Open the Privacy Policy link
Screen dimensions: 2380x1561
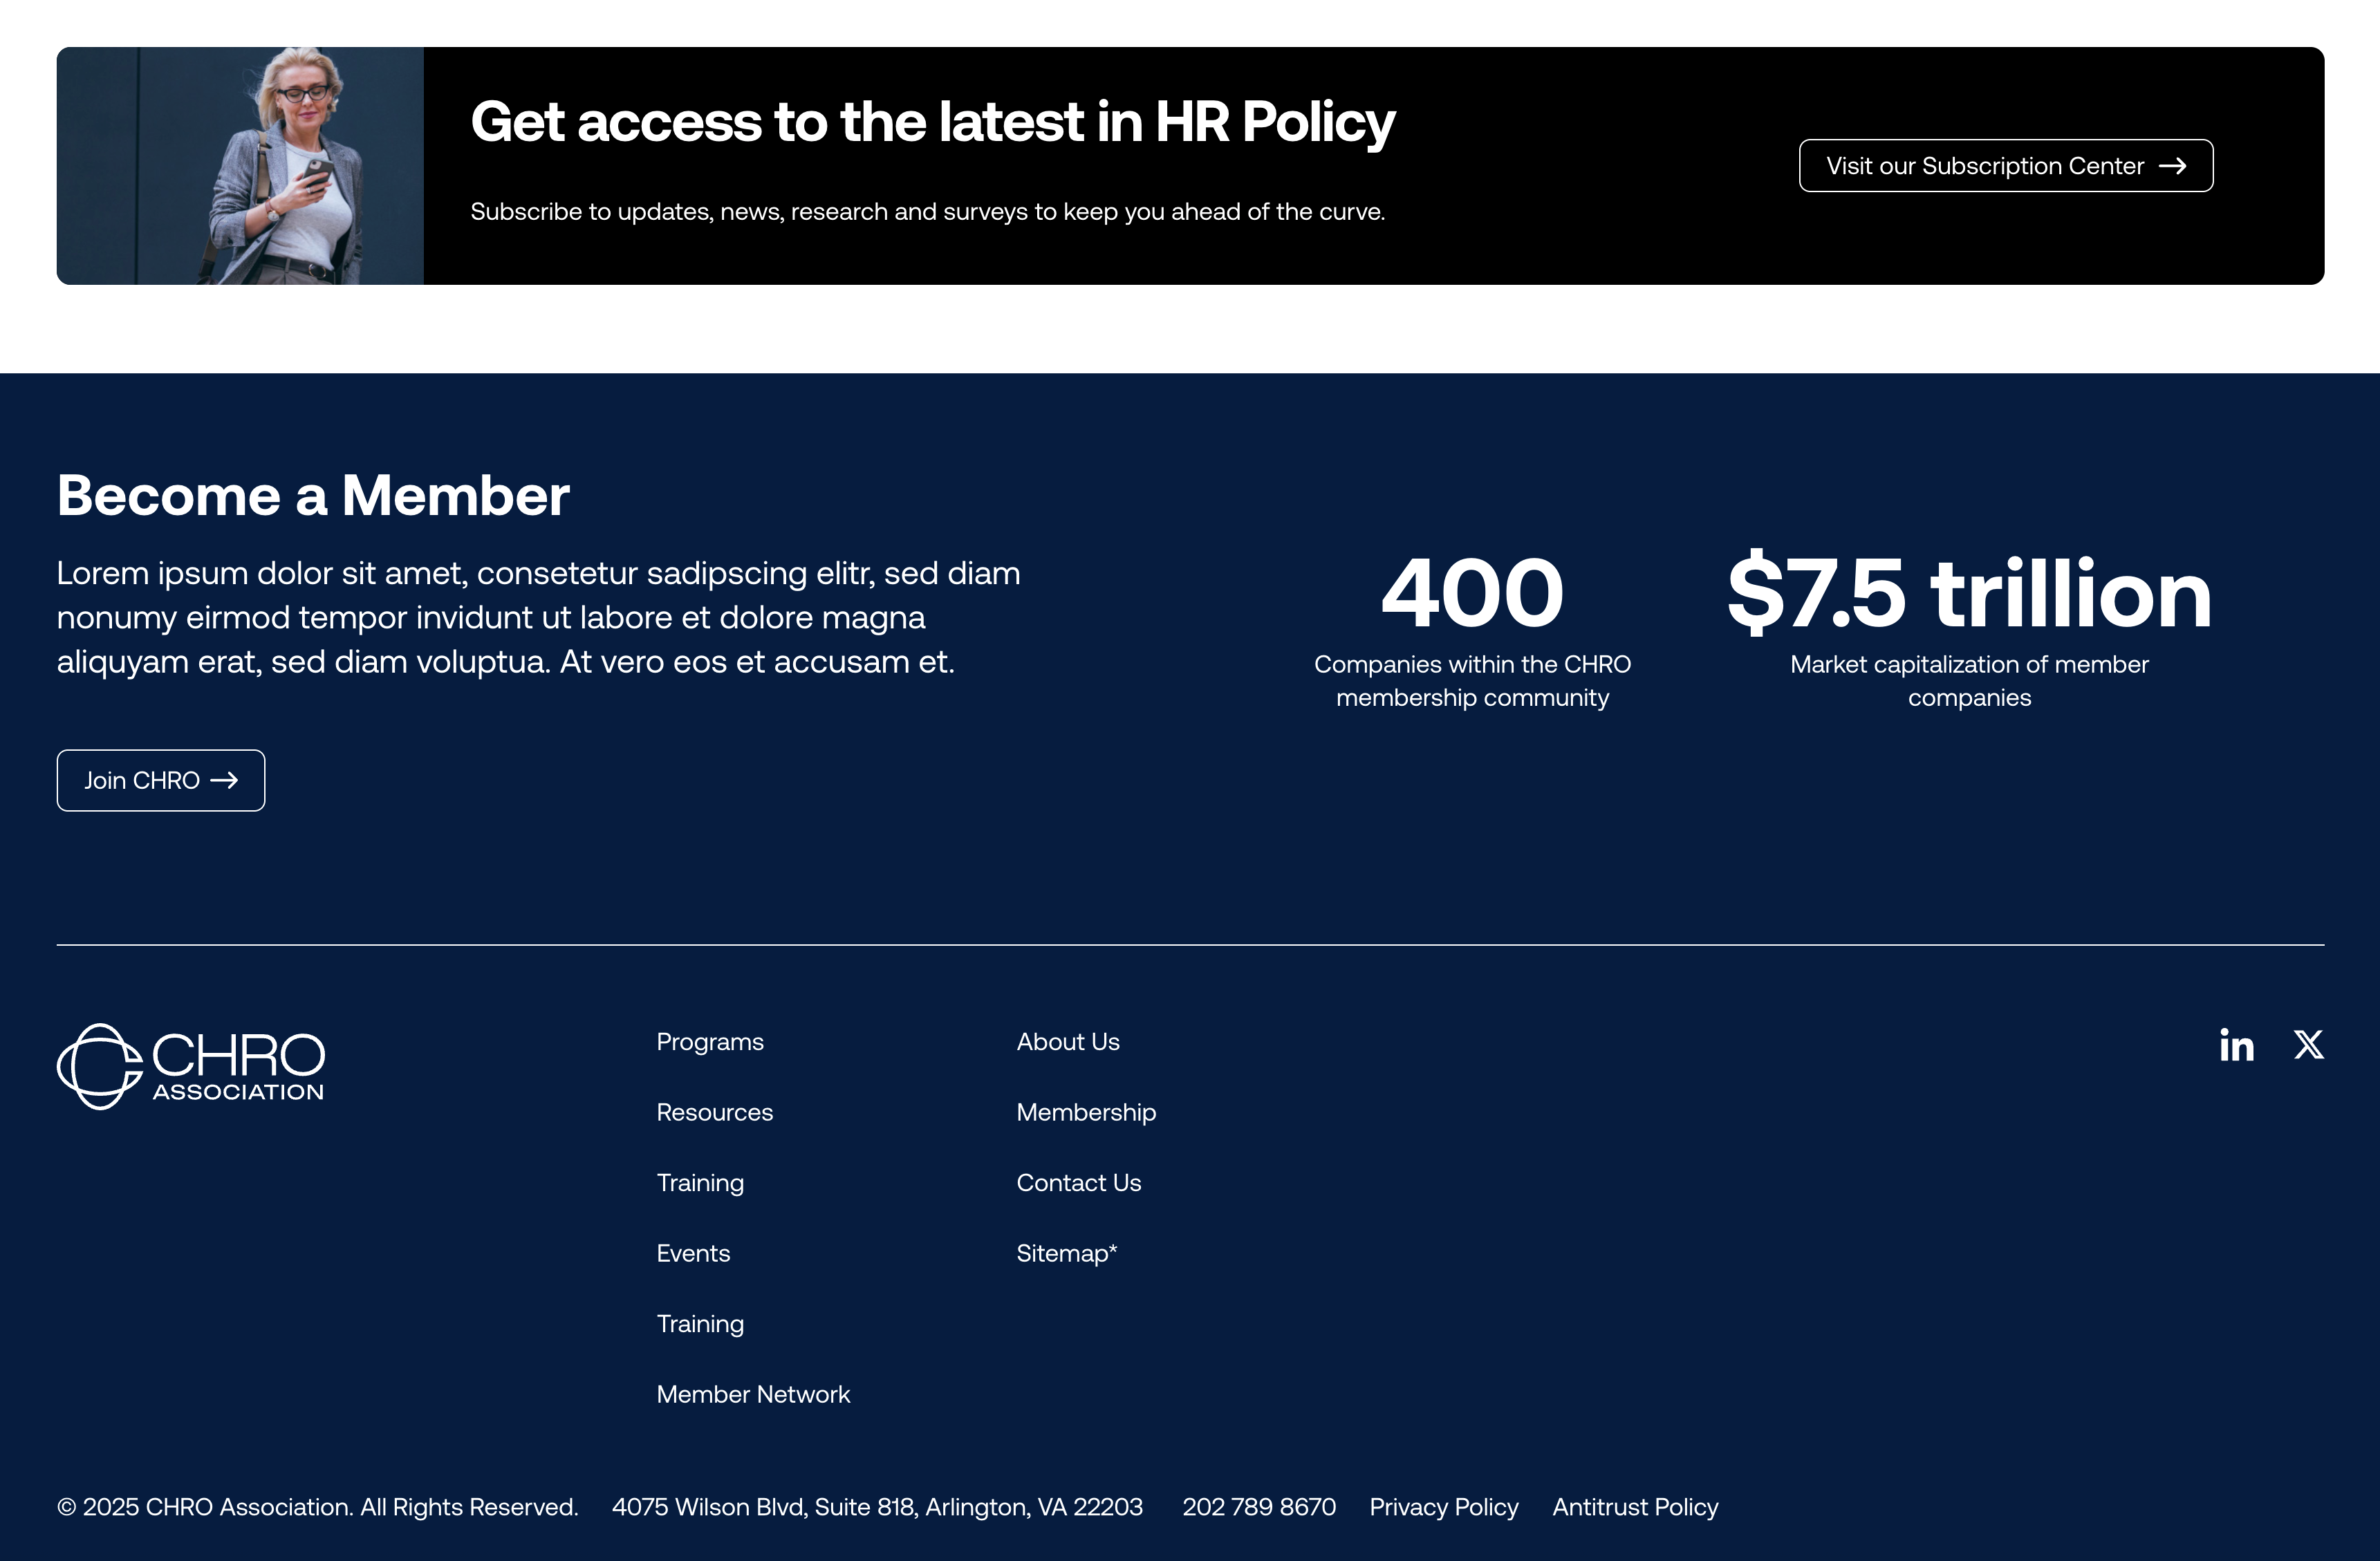pos(1443,1507)
